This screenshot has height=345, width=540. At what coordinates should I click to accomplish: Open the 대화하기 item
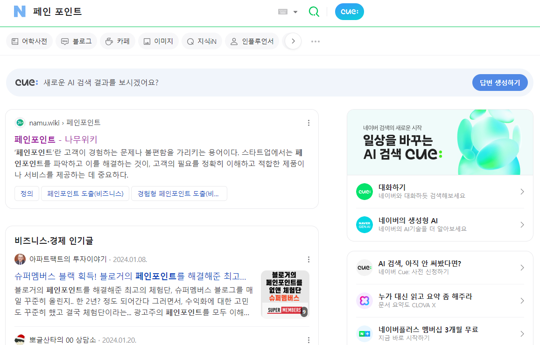tap(440, 192)
